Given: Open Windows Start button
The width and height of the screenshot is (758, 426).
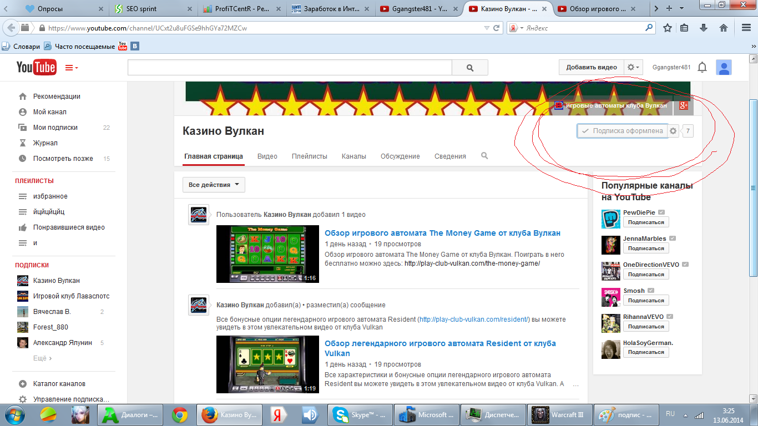Looking at the screenshot, I should pyautogui.click(x=14, y=414).
